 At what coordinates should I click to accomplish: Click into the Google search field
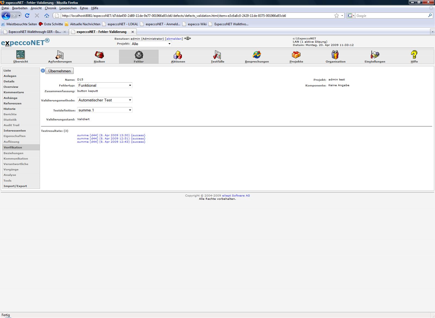[391, 16]
